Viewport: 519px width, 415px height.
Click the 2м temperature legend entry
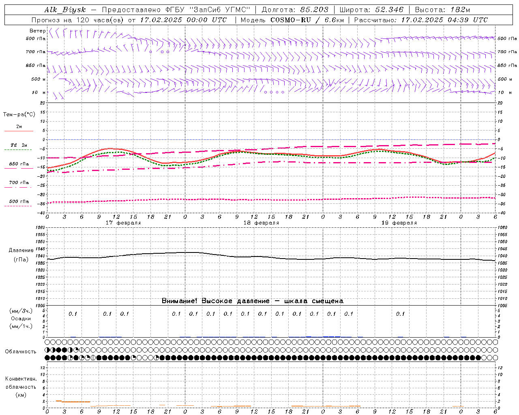point(19,127)
